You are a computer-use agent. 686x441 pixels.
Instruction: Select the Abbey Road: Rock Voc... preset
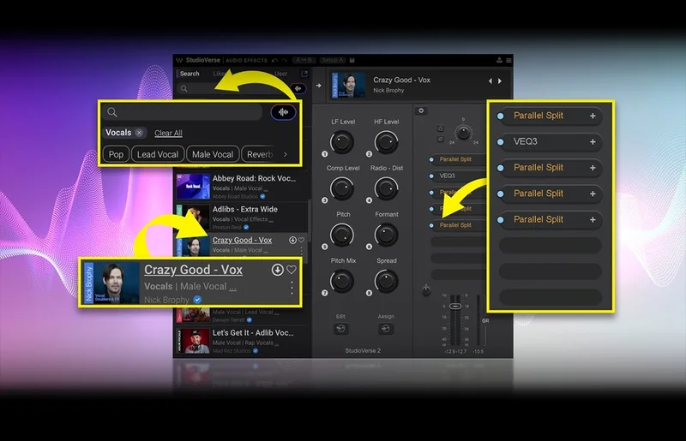coord(242,187)
